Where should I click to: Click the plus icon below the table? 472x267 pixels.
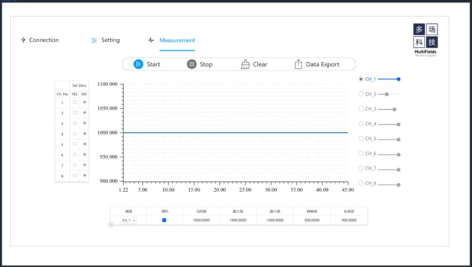111,225
